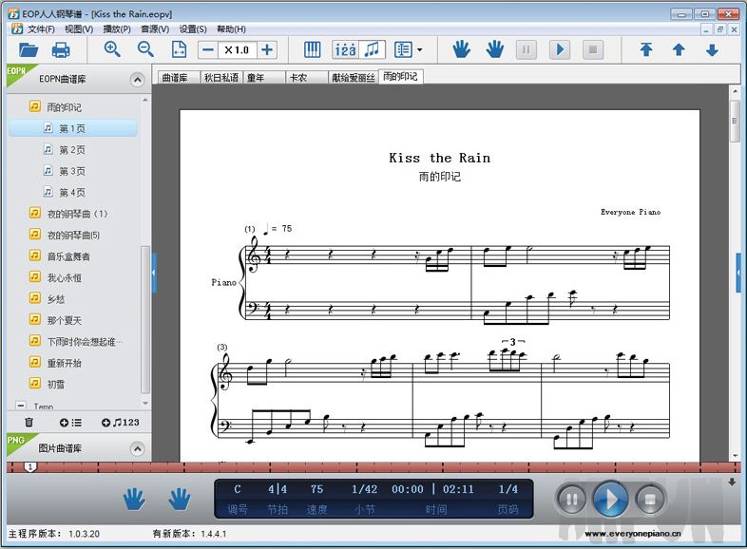747x549 pixels.
Task: Zoom in with the magnifier plus icon
Action: (112, 50)
